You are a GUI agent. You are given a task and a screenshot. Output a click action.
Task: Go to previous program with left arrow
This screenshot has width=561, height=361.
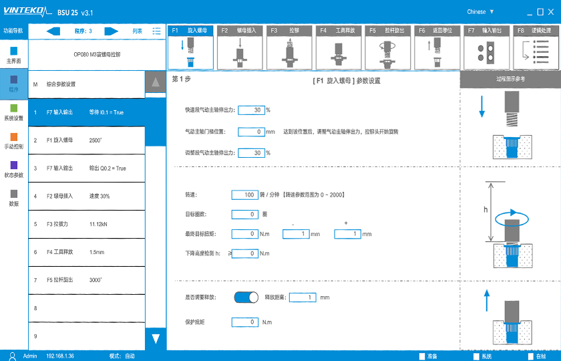[53, 31]
